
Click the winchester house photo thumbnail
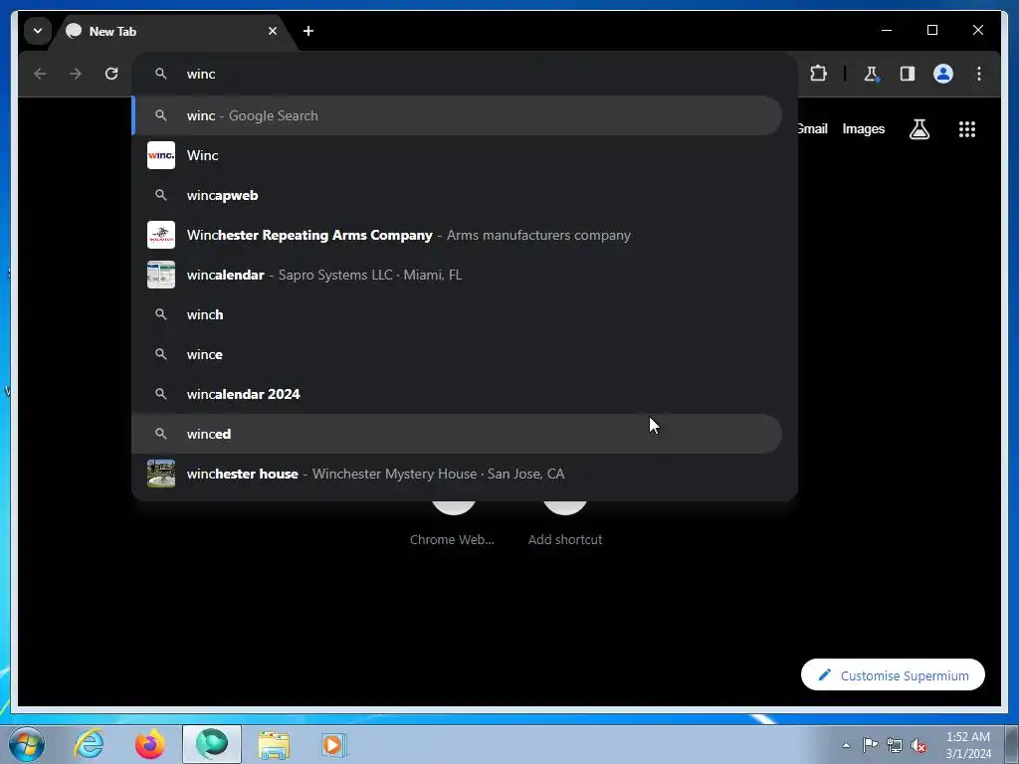(161, 474)
